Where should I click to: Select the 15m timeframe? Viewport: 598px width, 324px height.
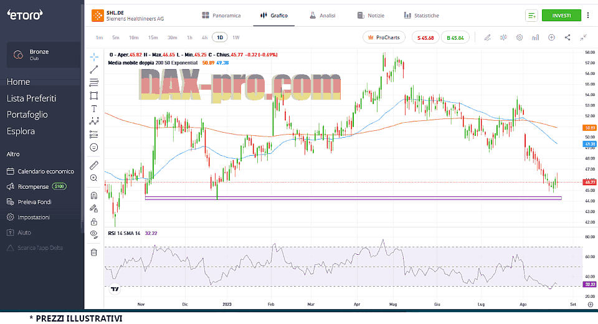click(153, 37)
